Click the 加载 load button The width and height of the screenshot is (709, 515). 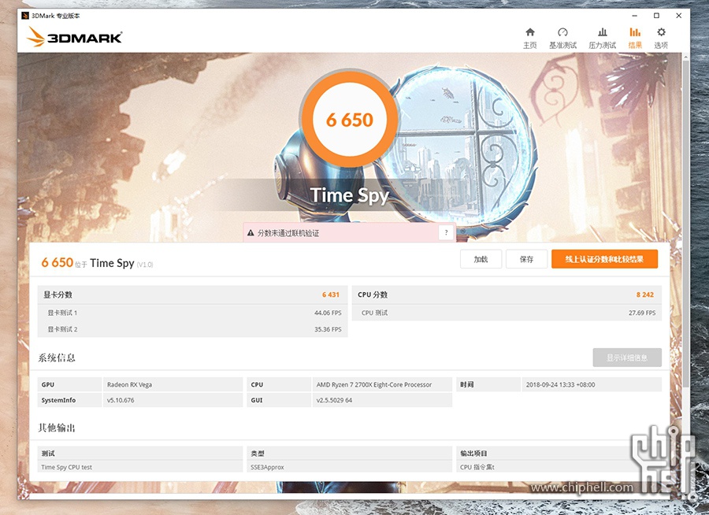(481, 259)
